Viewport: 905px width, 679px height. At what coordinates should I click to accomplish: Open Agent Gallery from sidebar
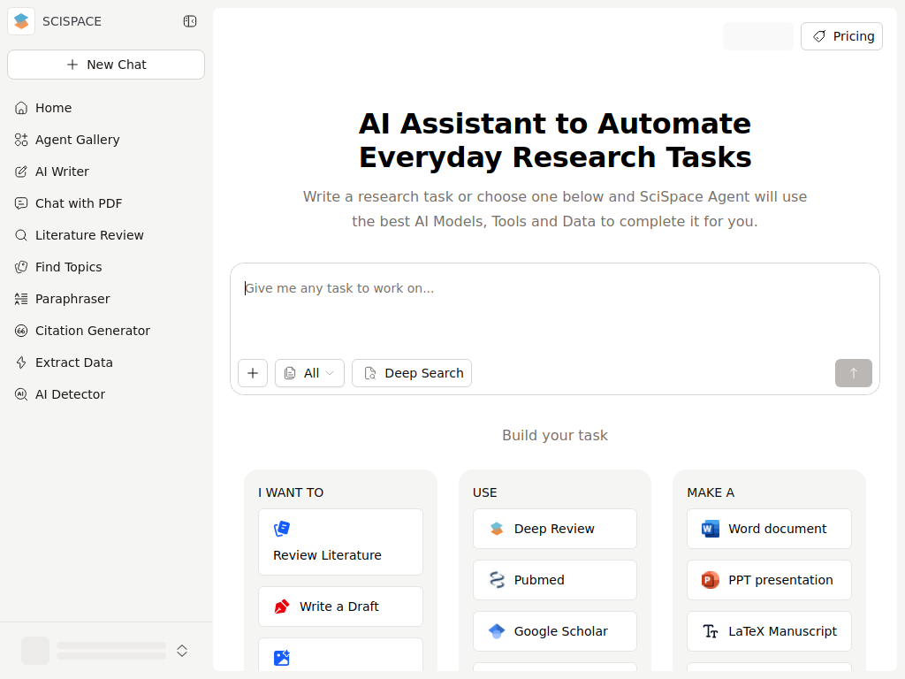click(77, 140)
